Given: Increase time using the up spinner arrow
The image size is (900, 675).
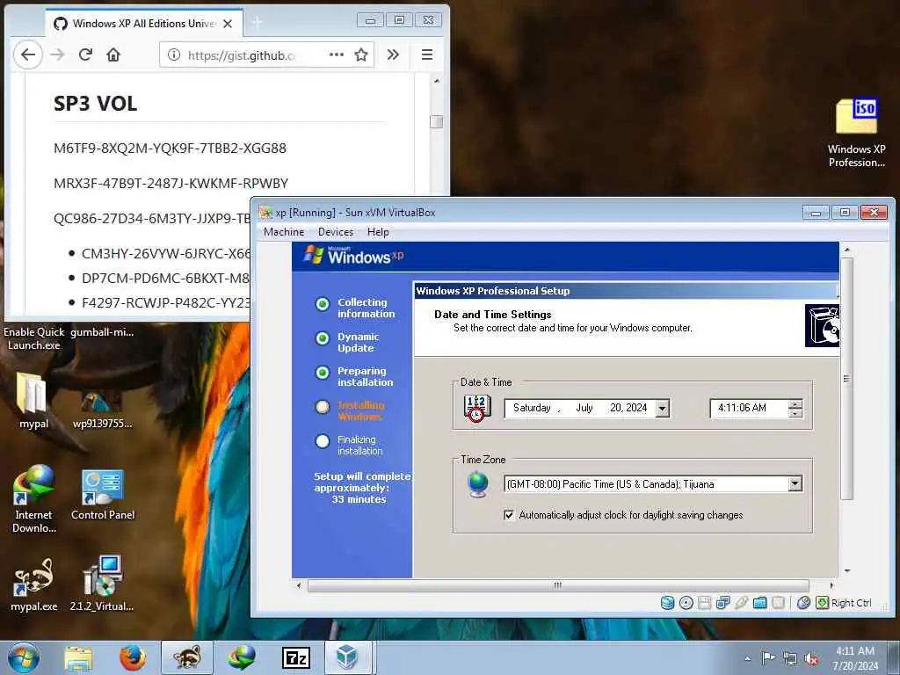Looking at the screenshot, I should pyautogui.click(x=795, y=404).
